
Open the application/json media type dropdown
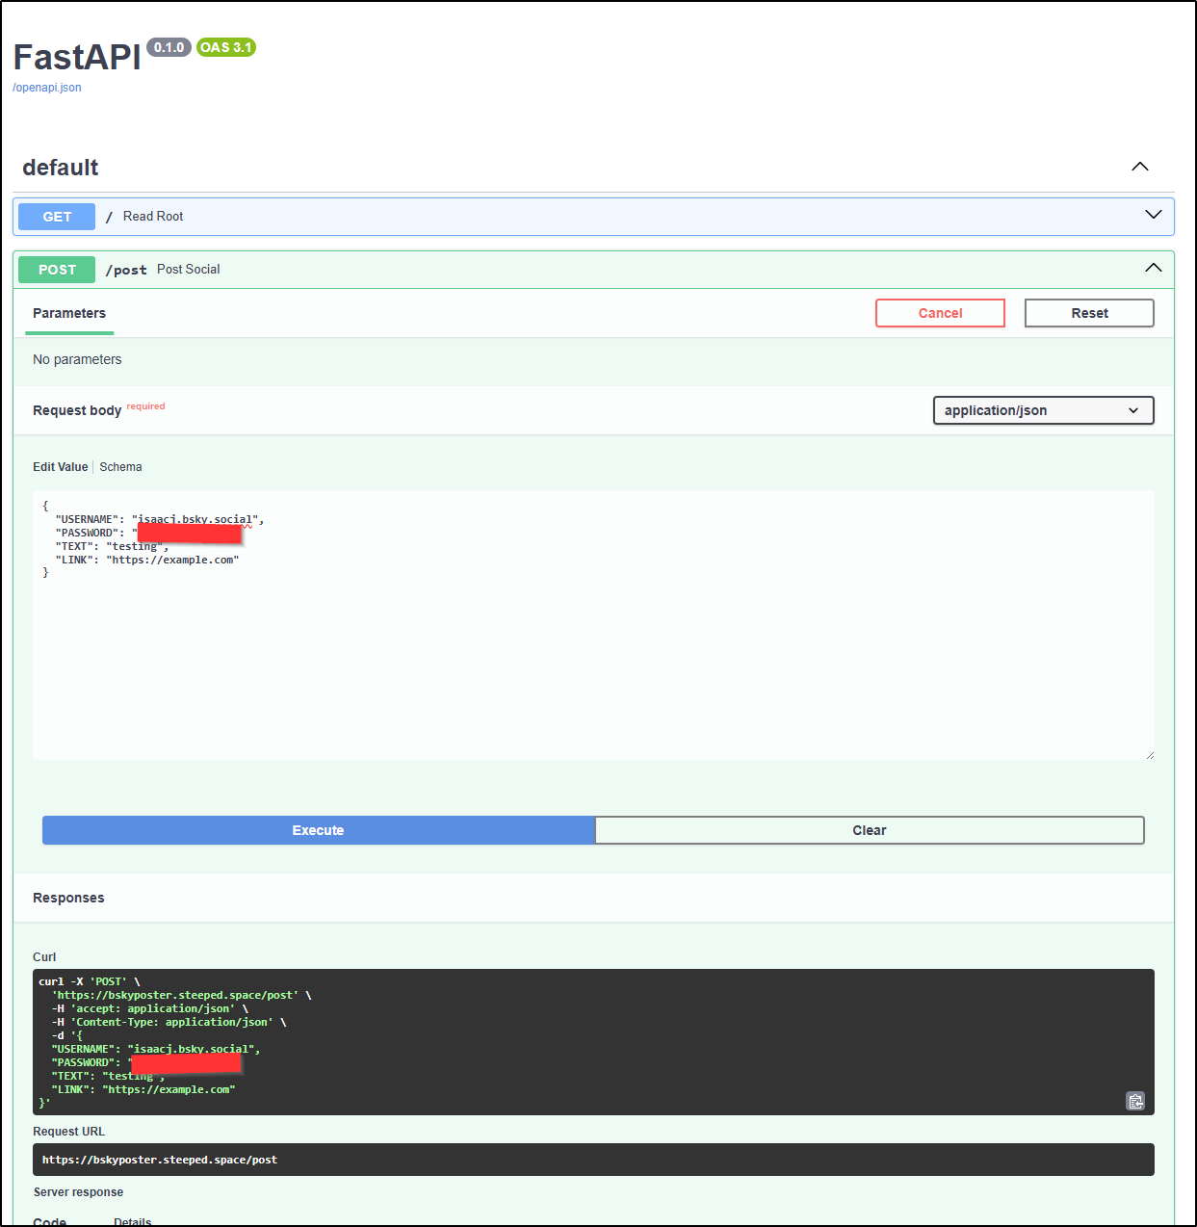pyautogui.click(x=1043, y=410)
